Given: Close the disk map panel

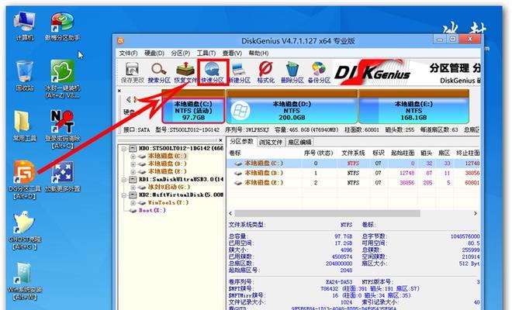Looking at the screenshot, I should coord(119,91).
